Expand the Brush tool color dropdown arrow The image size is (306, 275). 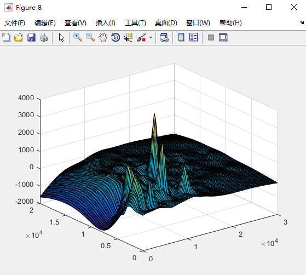click(151, 37)
